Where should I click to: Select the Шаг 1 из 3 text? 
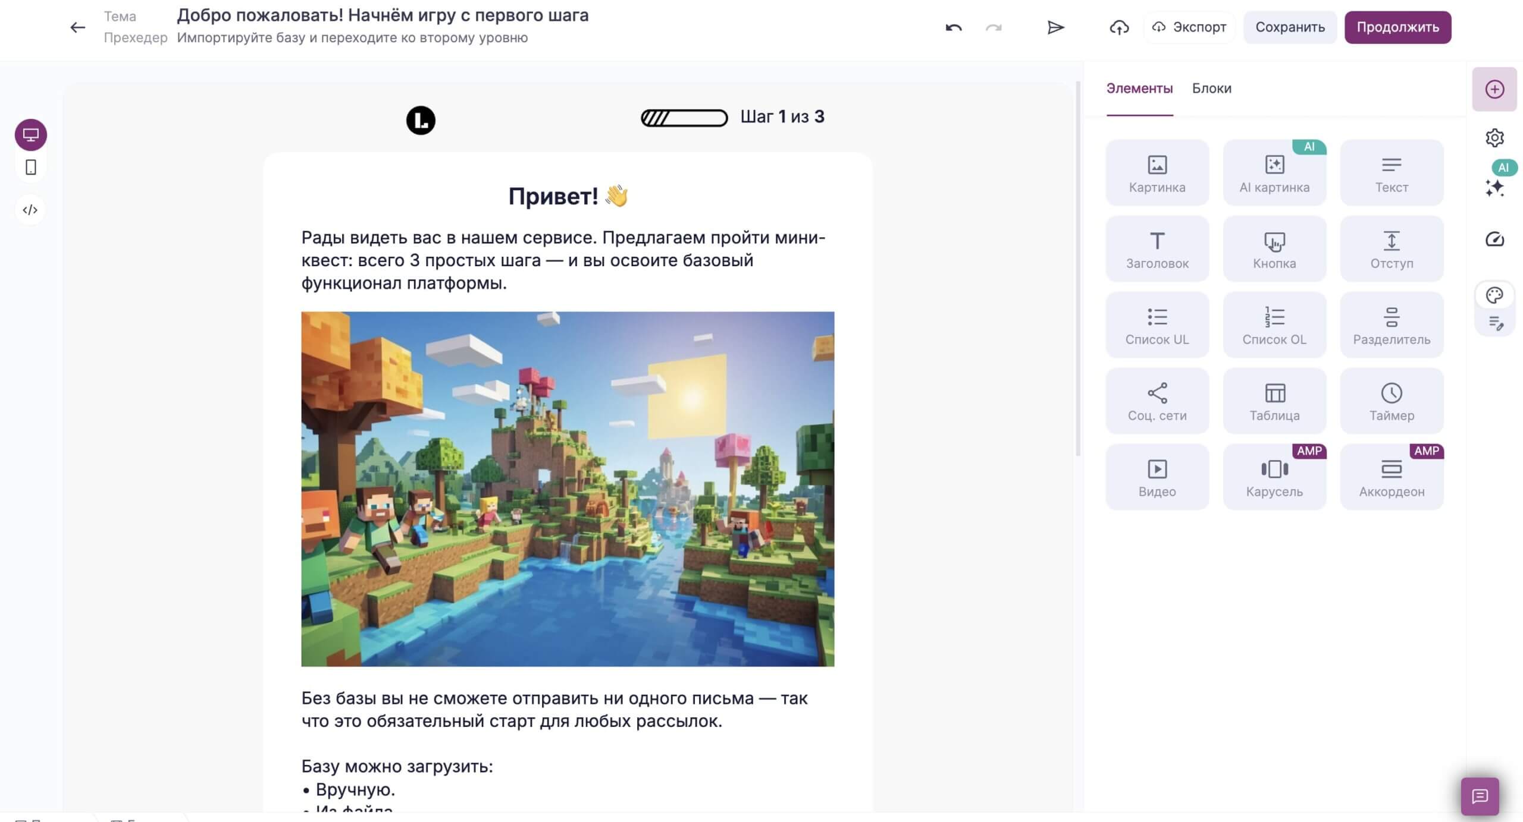pos(782,116)
